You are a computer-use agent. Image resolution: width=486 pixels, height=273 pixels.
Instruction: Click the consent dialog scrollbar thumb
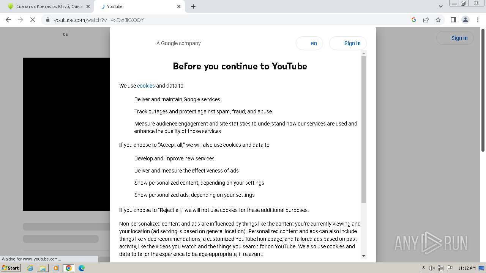coord(364,130)
